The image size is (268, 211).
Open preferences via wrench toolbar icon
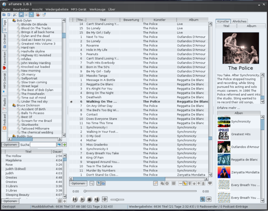point(15,15)
